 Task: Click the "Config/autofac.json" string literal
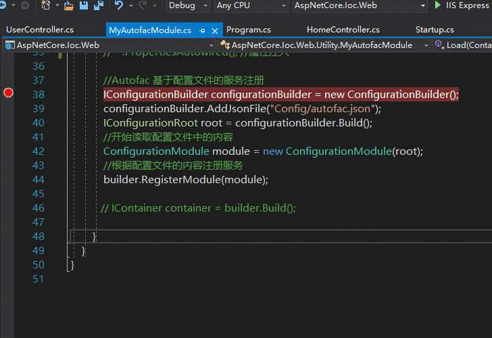[x=322, y=109]
